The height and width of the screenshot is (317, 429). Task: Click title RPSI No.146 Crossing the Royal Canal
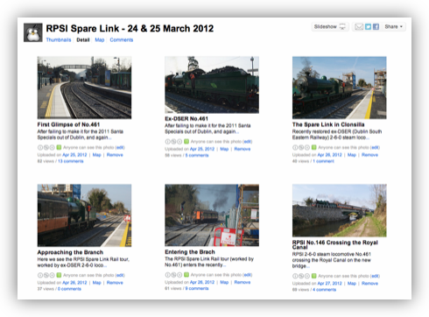point(335,244)
